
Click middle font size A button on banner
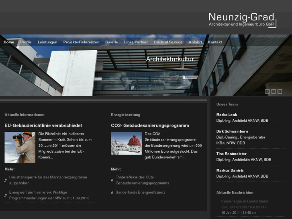pos(274,91)
